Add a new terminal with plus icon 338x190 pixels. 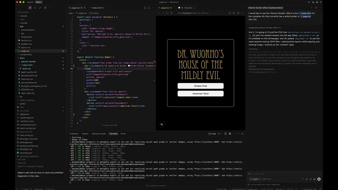pyautogui.click(x=219, y=134)
